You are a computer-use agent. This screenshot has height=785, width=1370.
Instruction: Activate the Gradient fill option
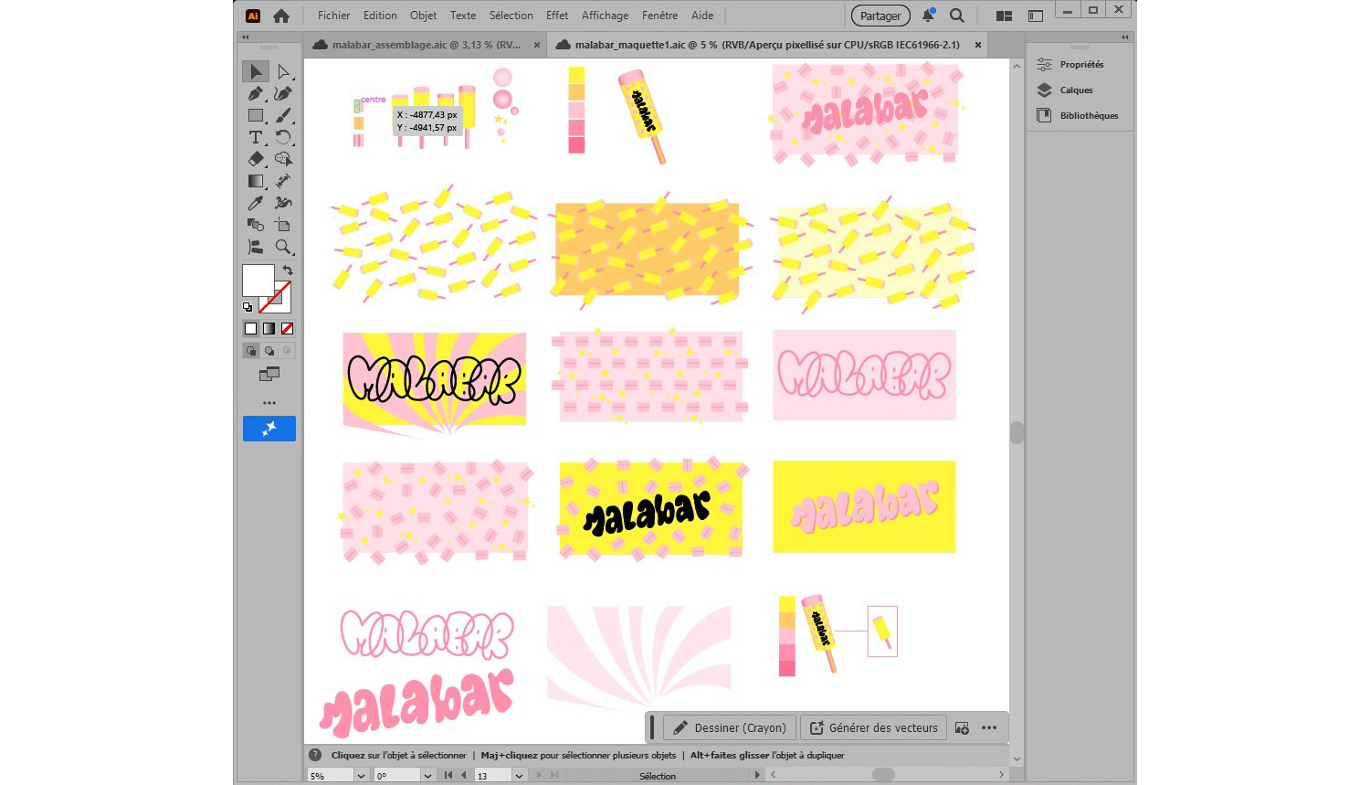click(268, 328)
